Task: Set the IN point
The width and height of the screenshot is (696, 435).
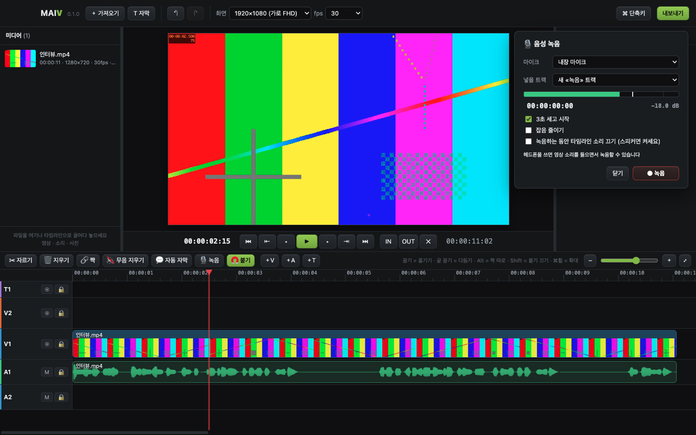Action: click(x=389, y=241)
